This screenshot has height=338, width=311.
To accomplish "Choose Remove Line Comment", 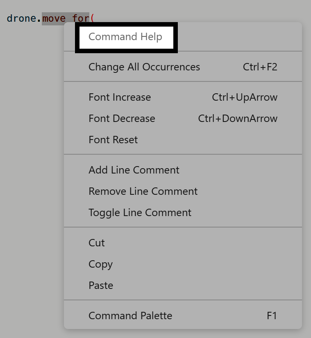I will [143, 191].
